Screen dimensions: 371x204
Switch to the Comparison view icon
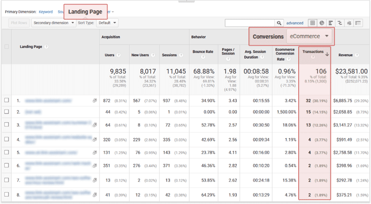coord(340,23)
